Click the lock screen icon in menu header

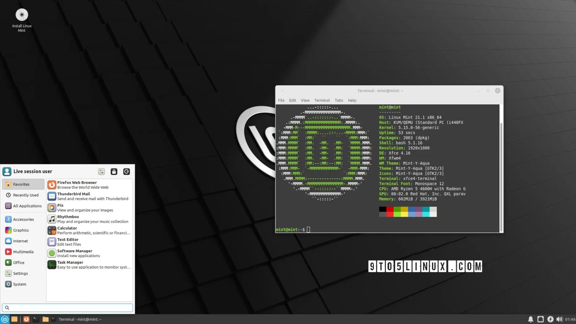coord(114,171)
